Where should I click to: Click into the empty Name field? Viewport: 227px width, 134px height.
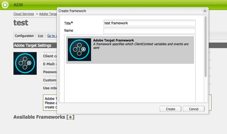coord(150,31)
